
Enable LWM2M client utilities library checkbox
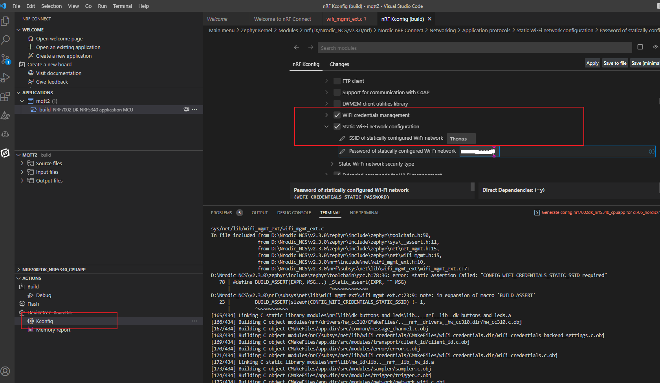pos(337,104)
